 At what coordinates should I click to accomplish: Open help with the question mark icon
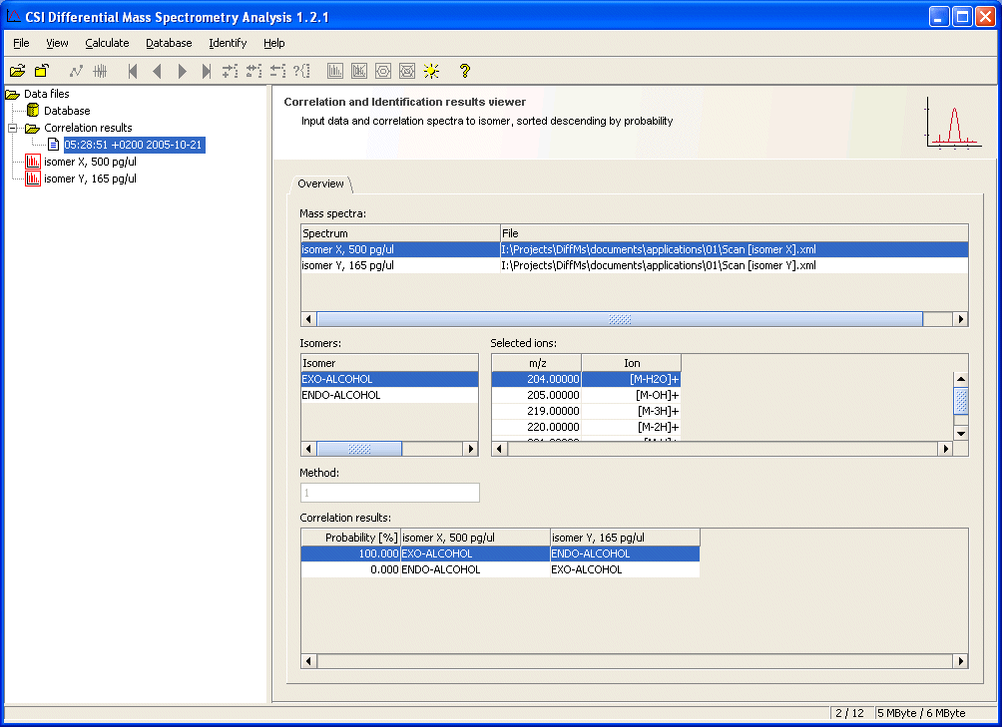pyautogui.click(x=464, y=71)
